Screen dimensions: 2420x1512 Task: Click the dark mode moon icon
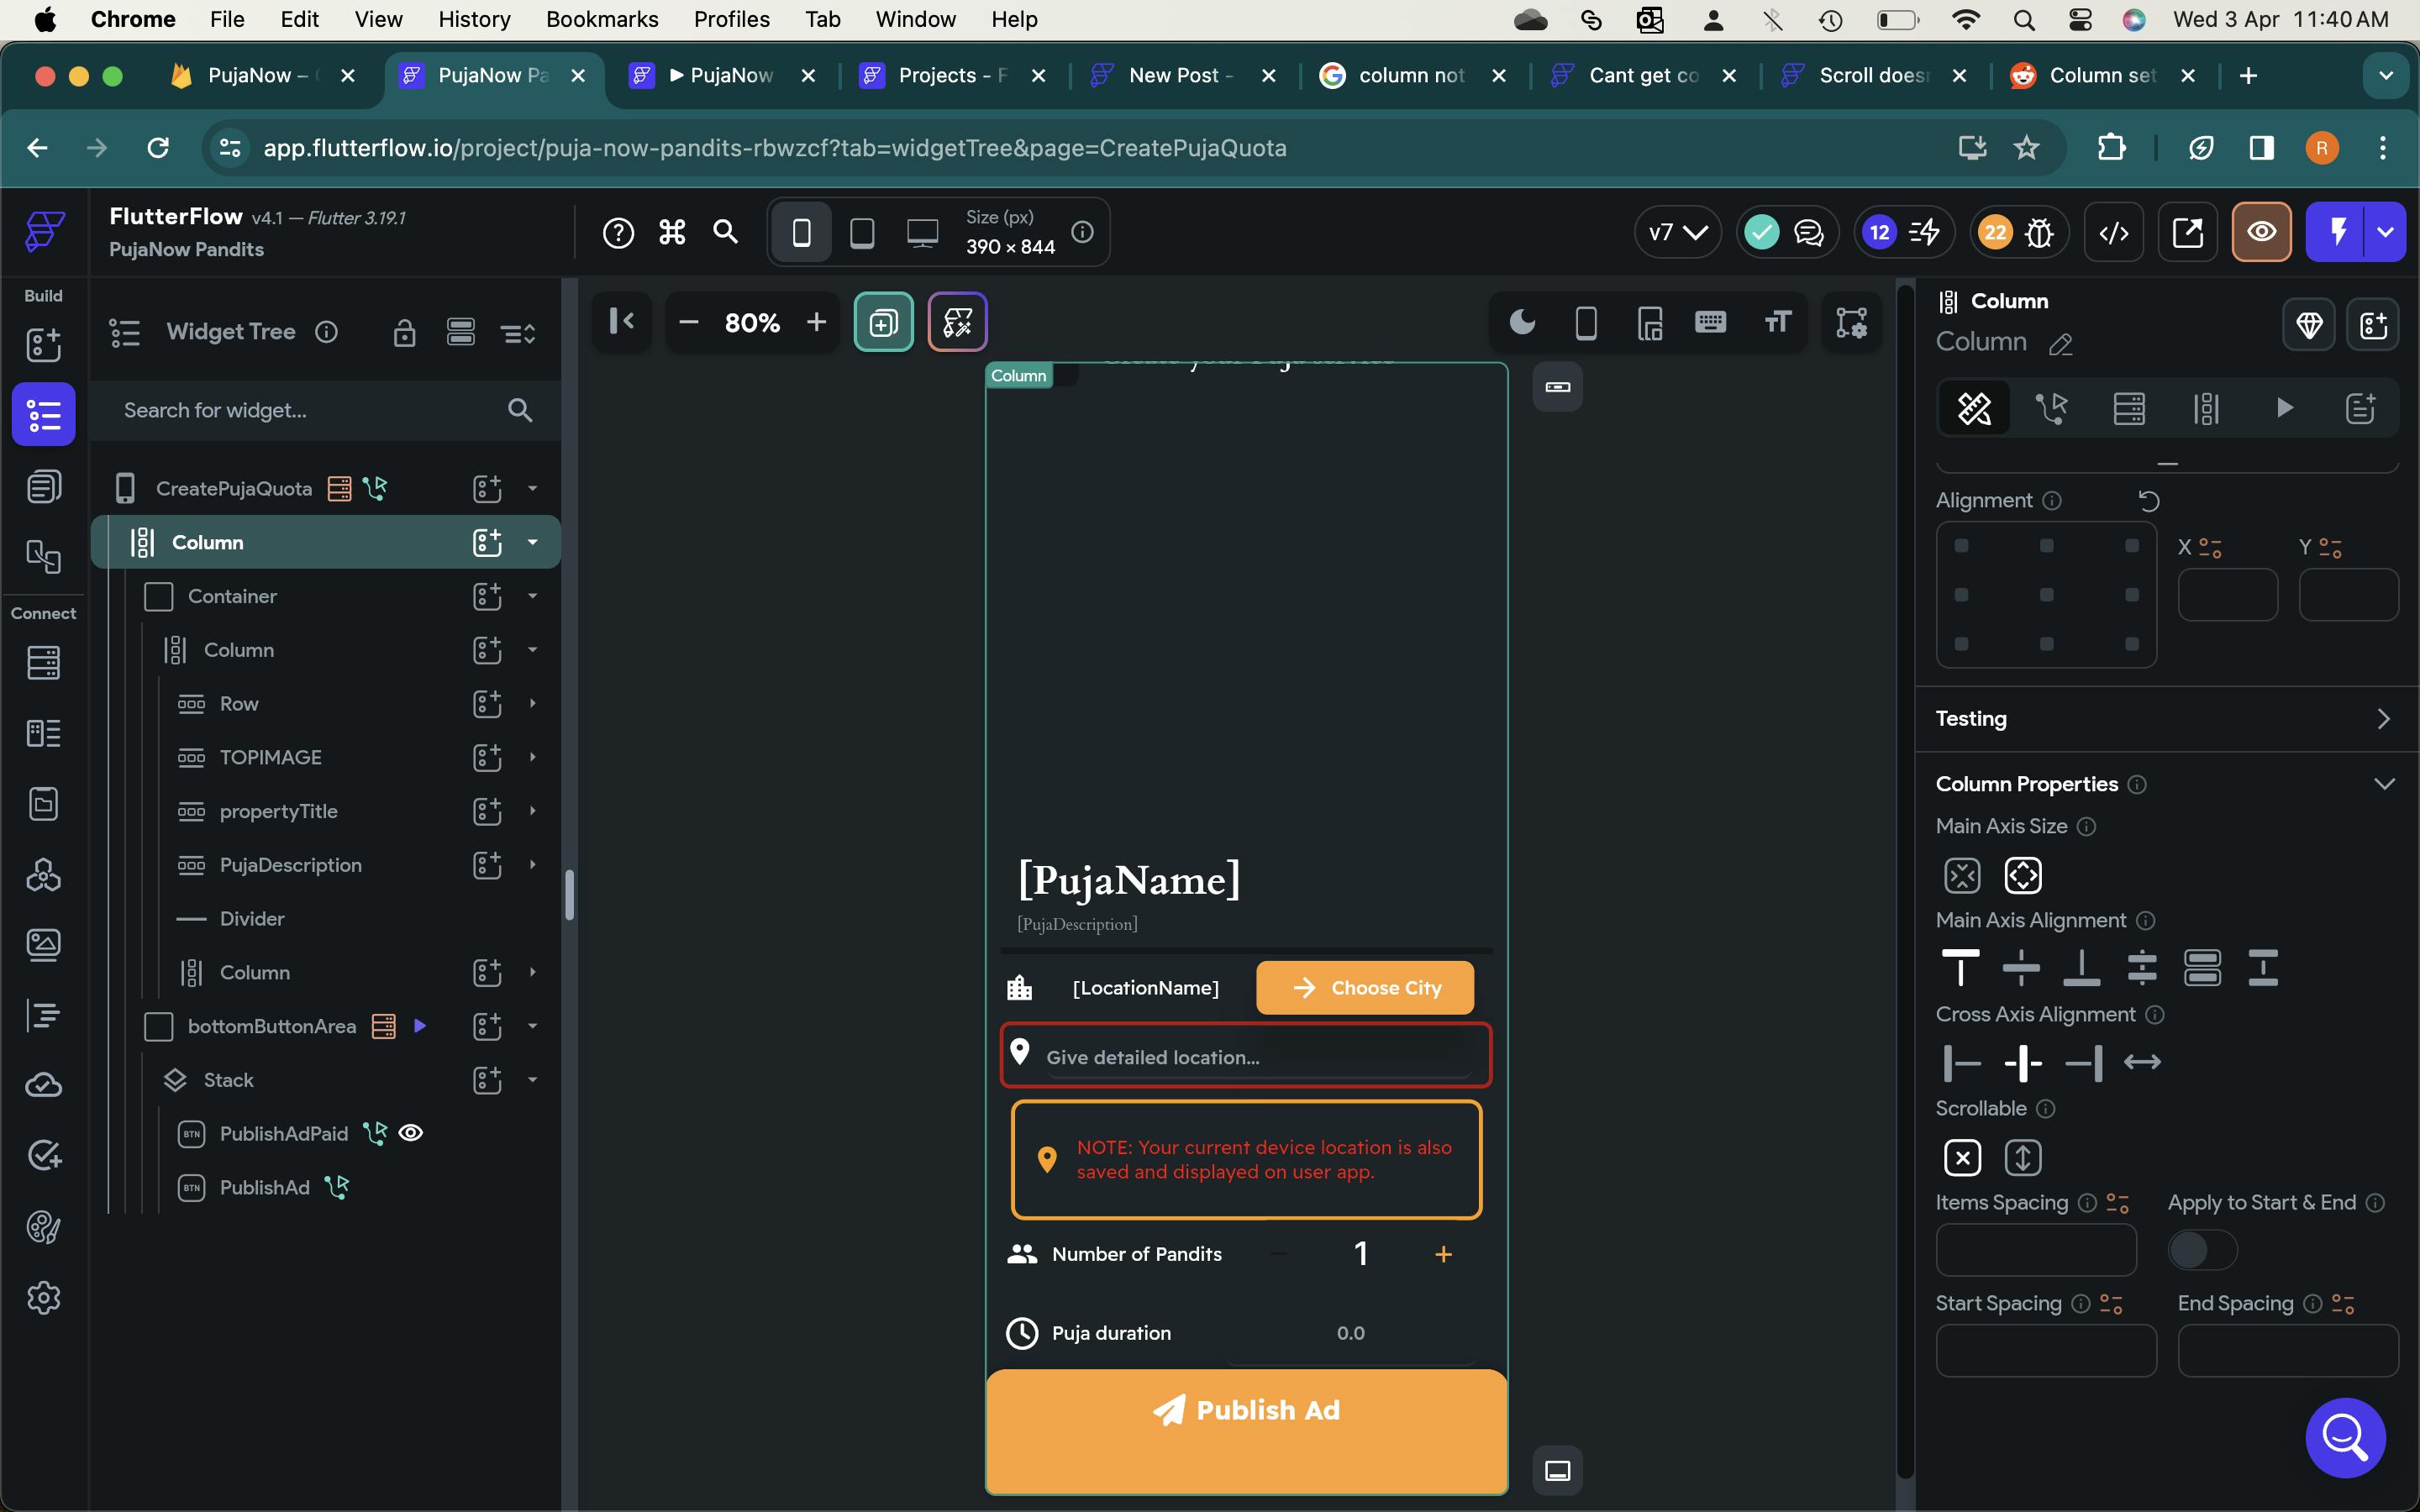(x=1522, y=322)
